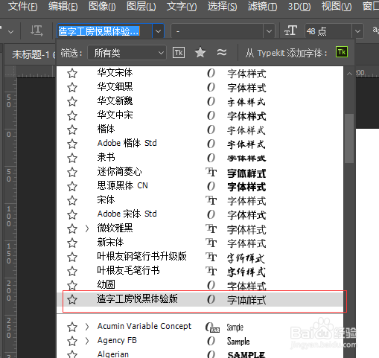The image size is (379, 358).
Task: Star the 迷你简菱心 font
Action: [x=72, y=172]
